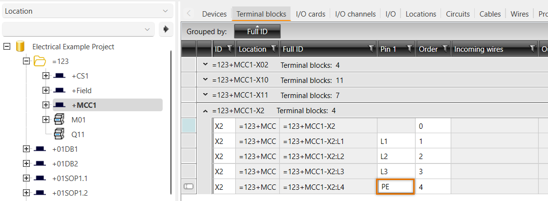This screenshot has height=201, width=548.
Task: Click the filter icon in Pin 1 column header
Action: [409, 49]
